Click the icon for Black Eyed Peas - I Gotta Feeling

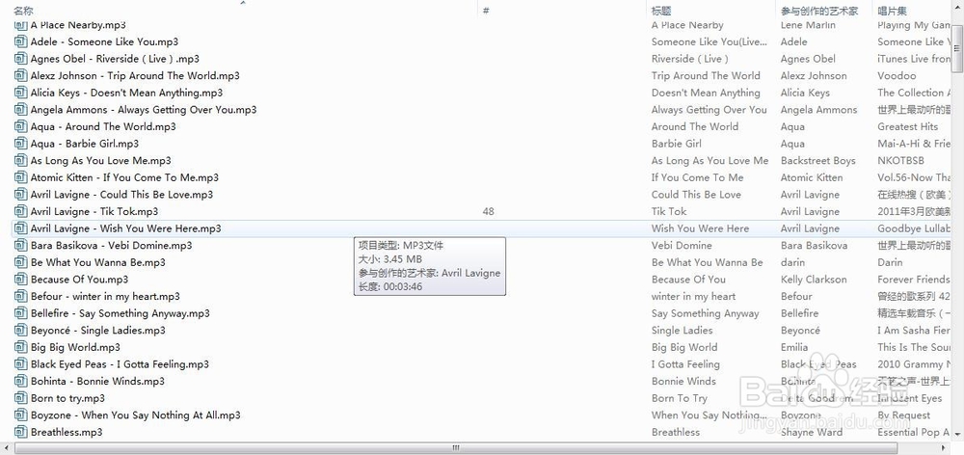(x=21, y=364)
